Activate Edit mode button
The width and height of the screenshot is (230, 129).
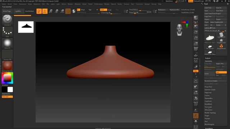pos(39,11)
